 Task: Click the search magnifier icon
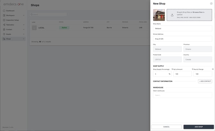32,14
